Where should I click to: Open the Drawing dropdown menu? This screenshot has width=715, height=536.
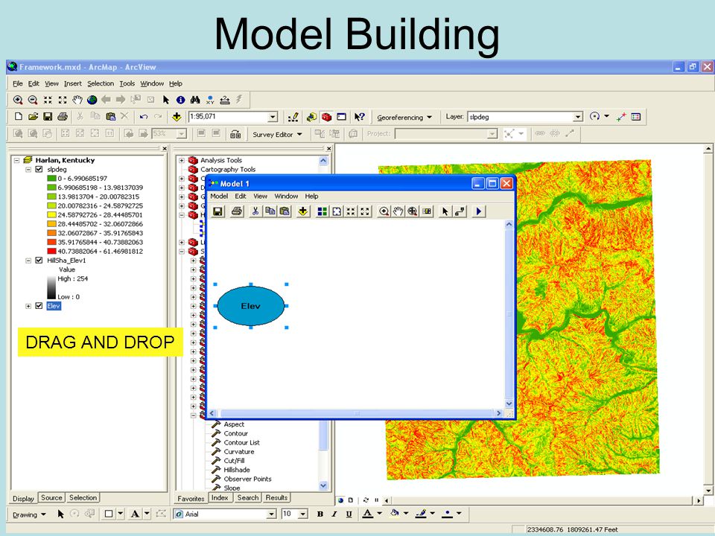[x=30, y=514]
